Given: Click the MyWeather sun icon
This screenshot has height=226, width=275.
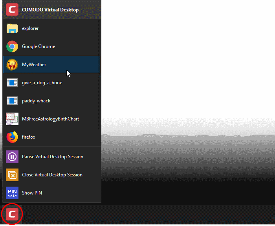Looking at the screenshot, I should tap(12, 65).
